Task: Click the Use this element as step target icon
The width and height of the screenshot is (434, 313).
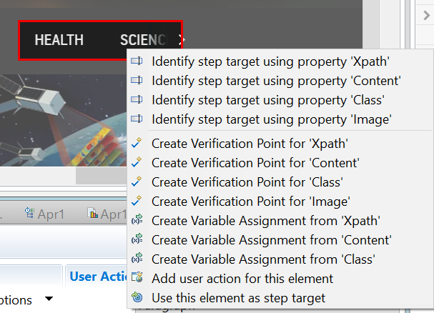Action: click(138, 297)
